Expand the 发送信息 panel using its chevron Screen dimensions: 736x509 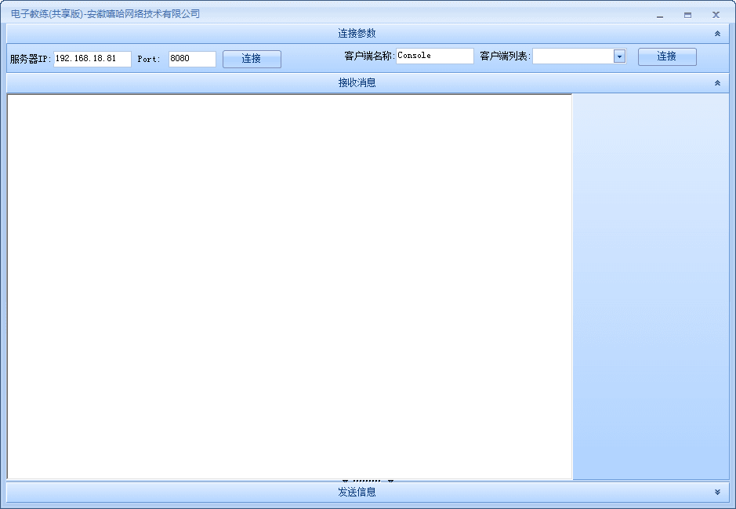click(x=717, y=492)
